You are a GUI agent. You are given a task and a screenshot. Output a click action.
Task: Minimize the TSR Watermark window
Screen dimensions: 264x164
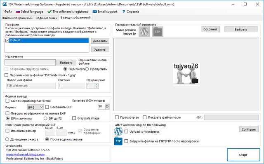[233, 4]
